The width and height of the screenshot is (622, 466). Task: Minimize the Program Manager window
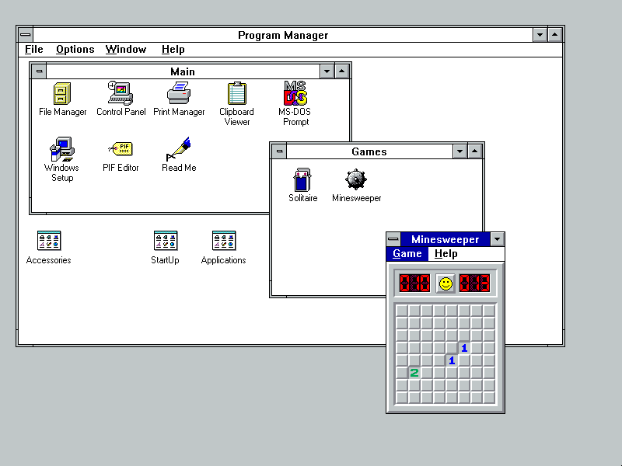[540, 35]
